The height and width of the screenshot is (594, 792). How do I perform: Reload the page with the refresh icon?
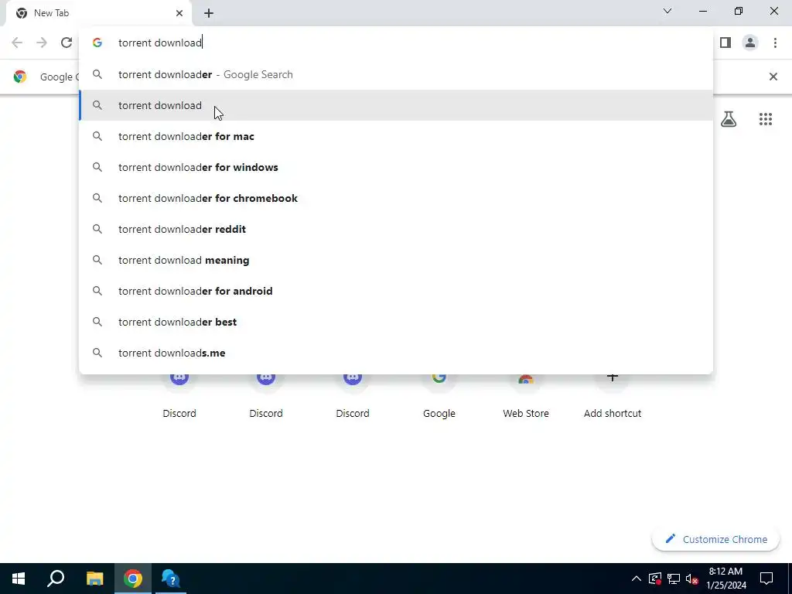pos(67,43)
